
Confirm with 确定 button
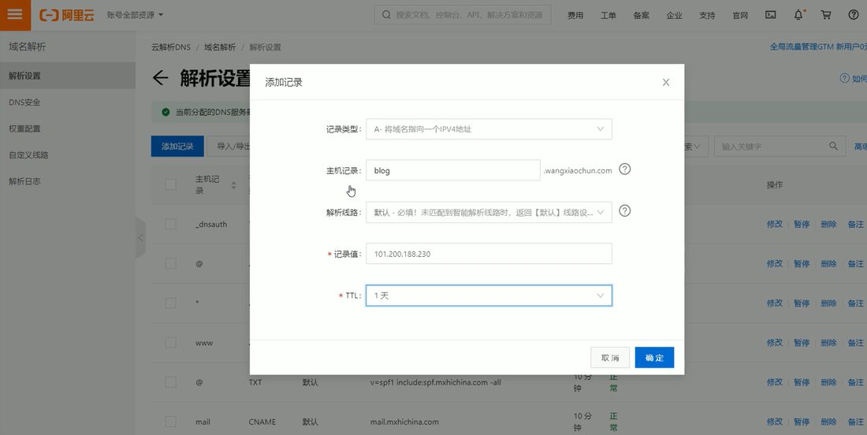[x=654, y=358]
